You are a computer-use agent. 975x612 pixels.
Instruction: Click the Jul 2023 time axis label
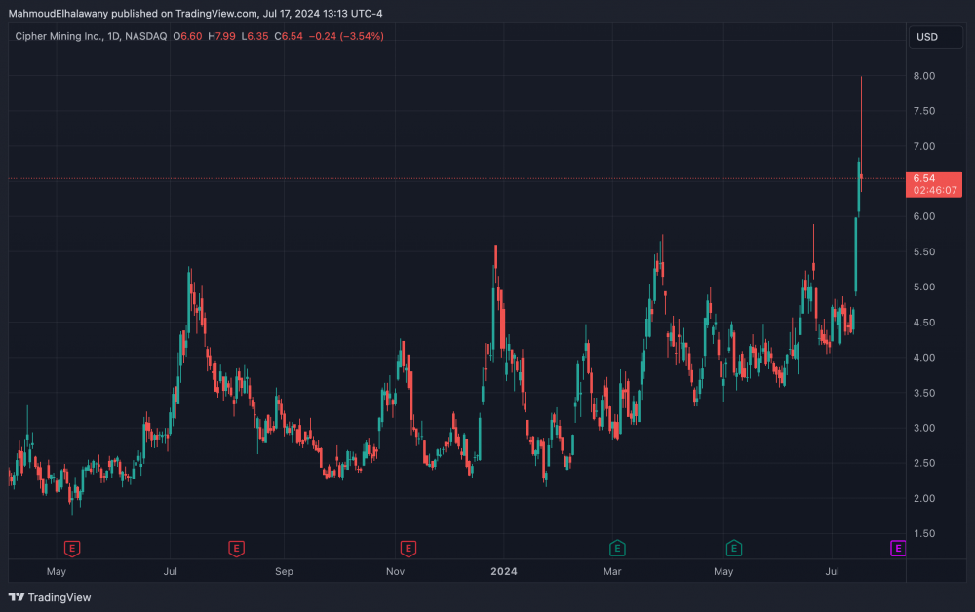pos(170,572)
